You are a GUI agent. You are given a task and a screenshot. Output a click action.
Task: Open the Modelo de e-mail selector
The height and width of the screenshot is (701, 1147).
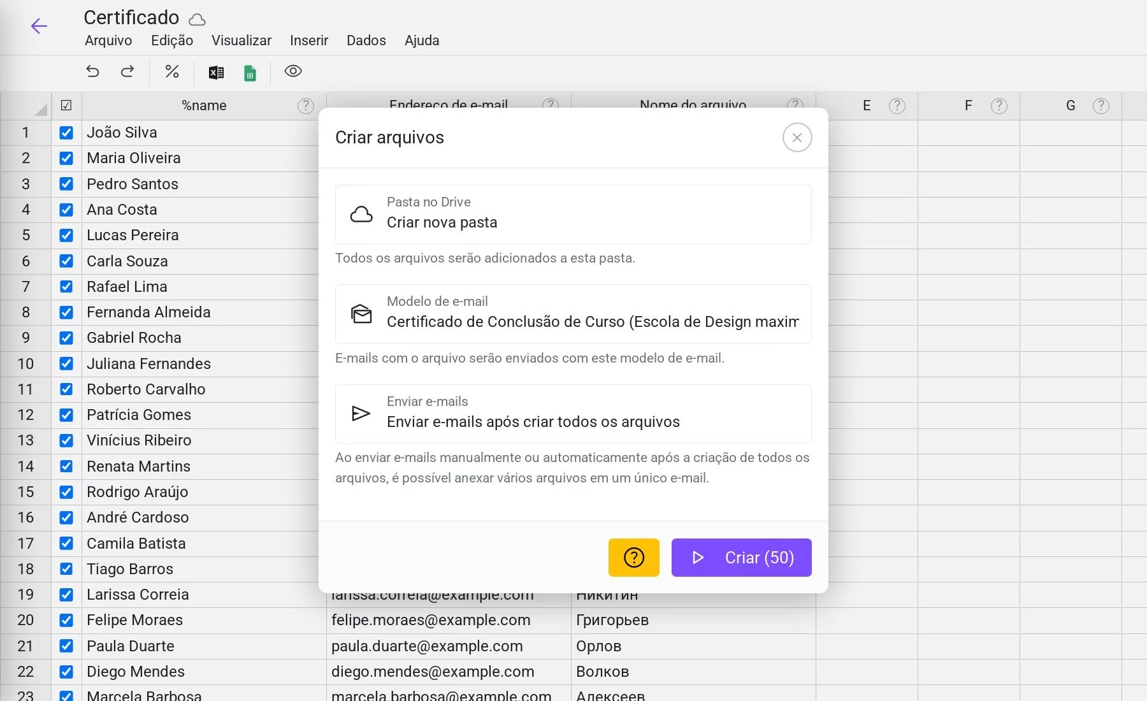point(573,314)
